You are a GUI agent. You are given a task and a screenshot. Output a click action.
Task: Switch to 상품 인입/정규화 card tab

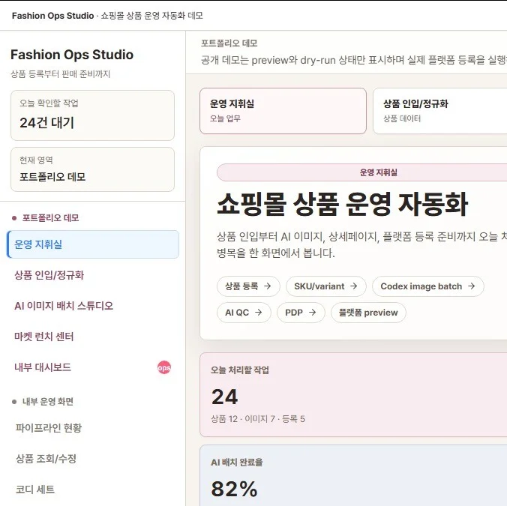click(x=439, y=111)
